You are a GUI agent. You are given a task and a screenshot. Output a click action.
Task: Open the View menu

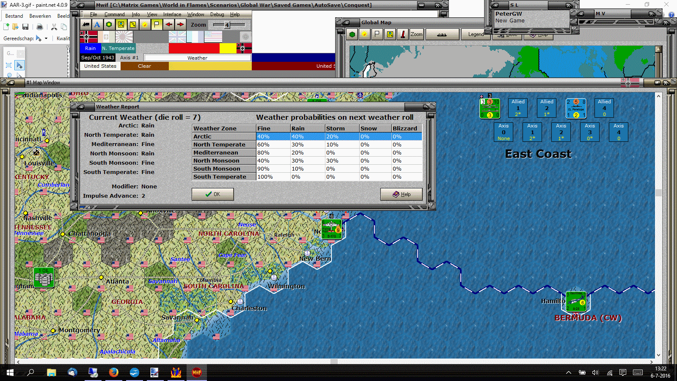point(152,14)
